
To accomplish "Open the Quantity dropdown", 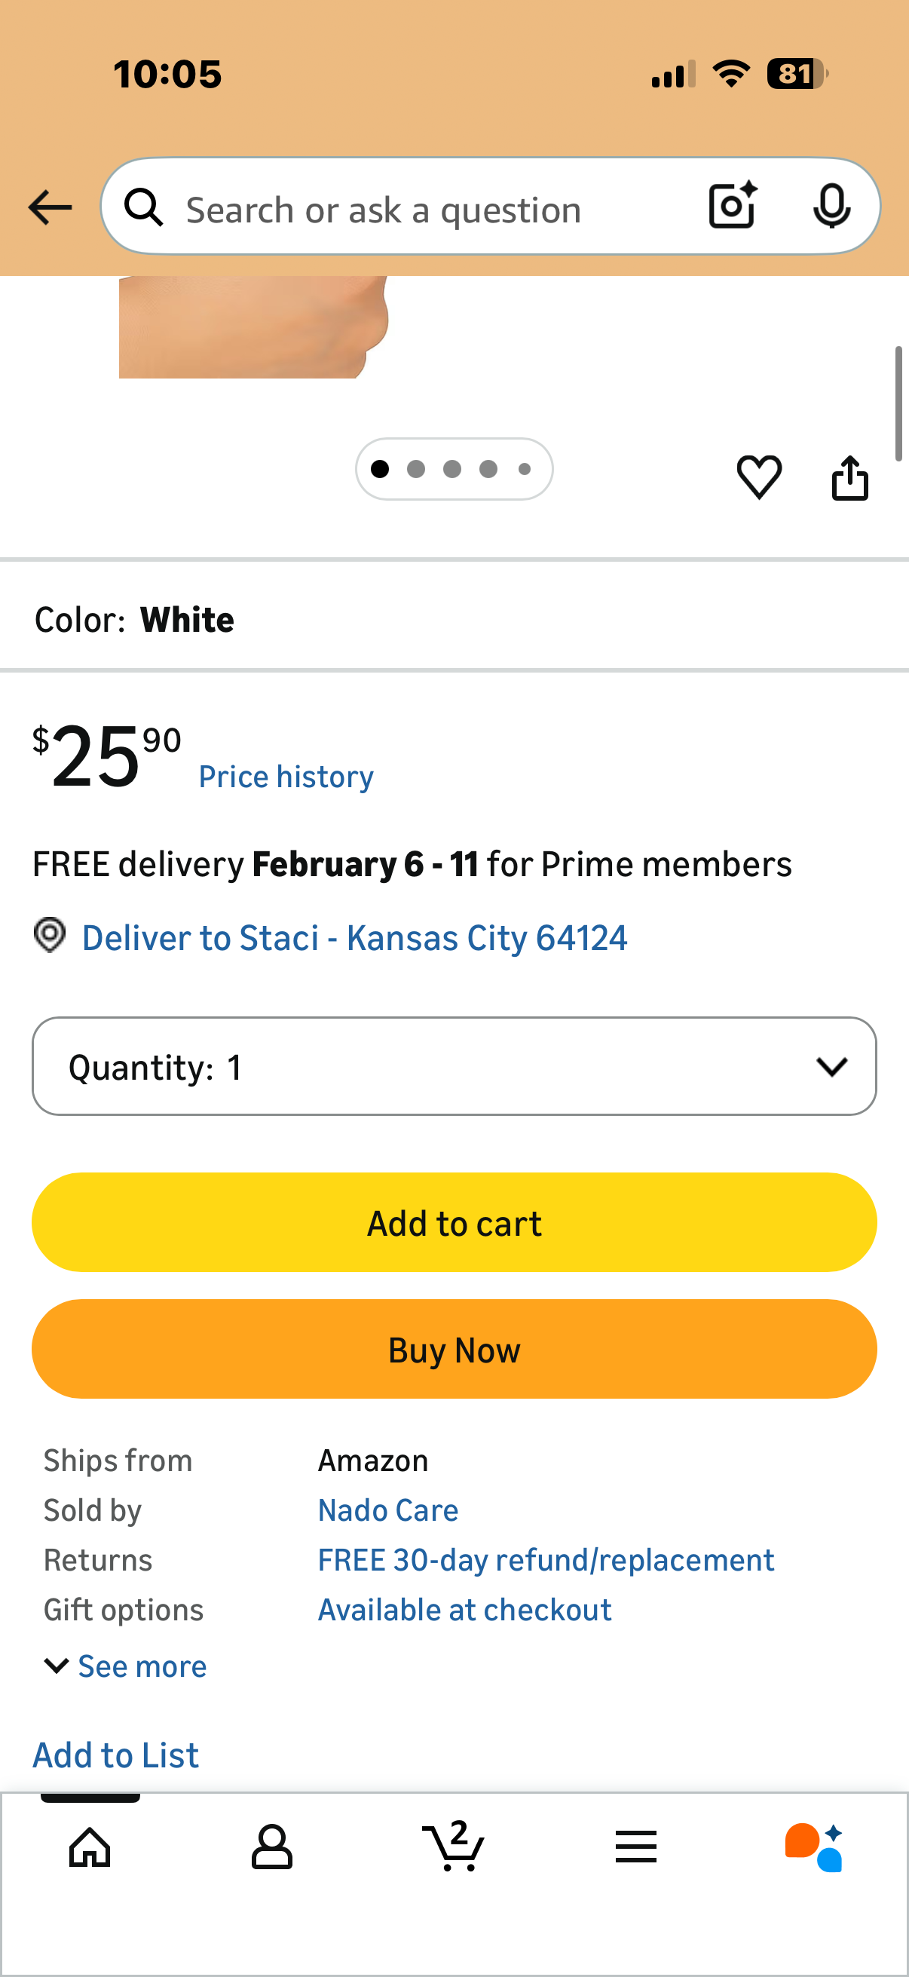I will tap(454, 1065).
